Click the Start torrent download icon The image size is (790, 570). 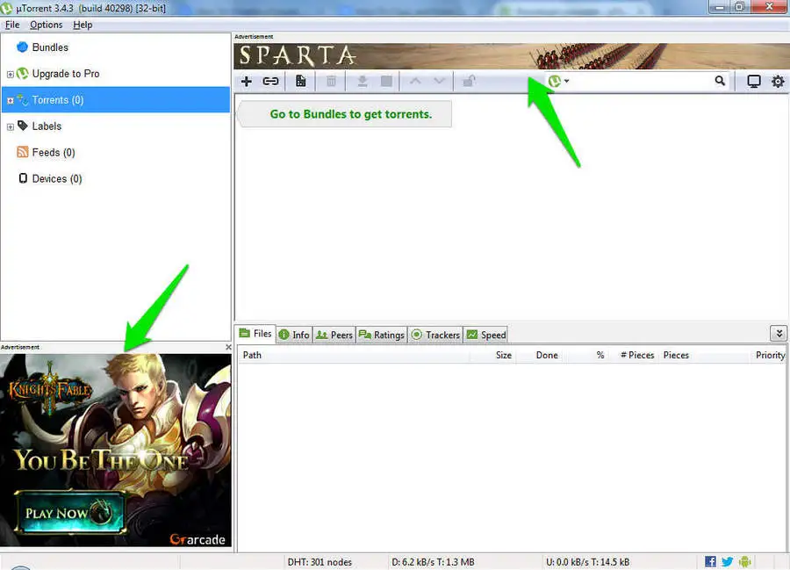(x=363, y=81)
